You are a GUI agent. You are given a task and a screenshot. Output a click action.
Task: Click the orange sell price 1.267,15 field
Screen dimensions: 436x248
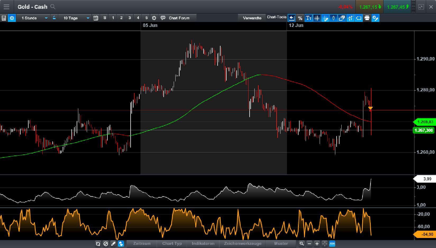click(x=369, y=7)
